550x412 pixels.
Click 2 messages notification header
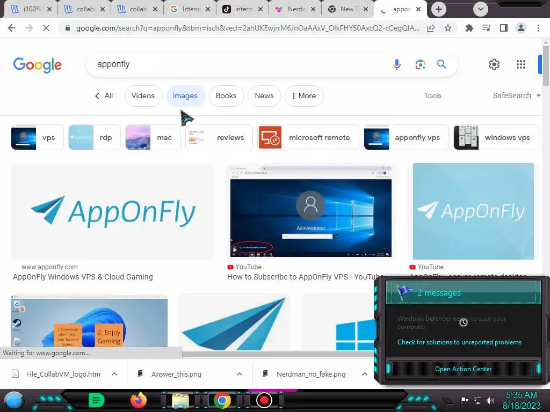click(x=463, y=292)
